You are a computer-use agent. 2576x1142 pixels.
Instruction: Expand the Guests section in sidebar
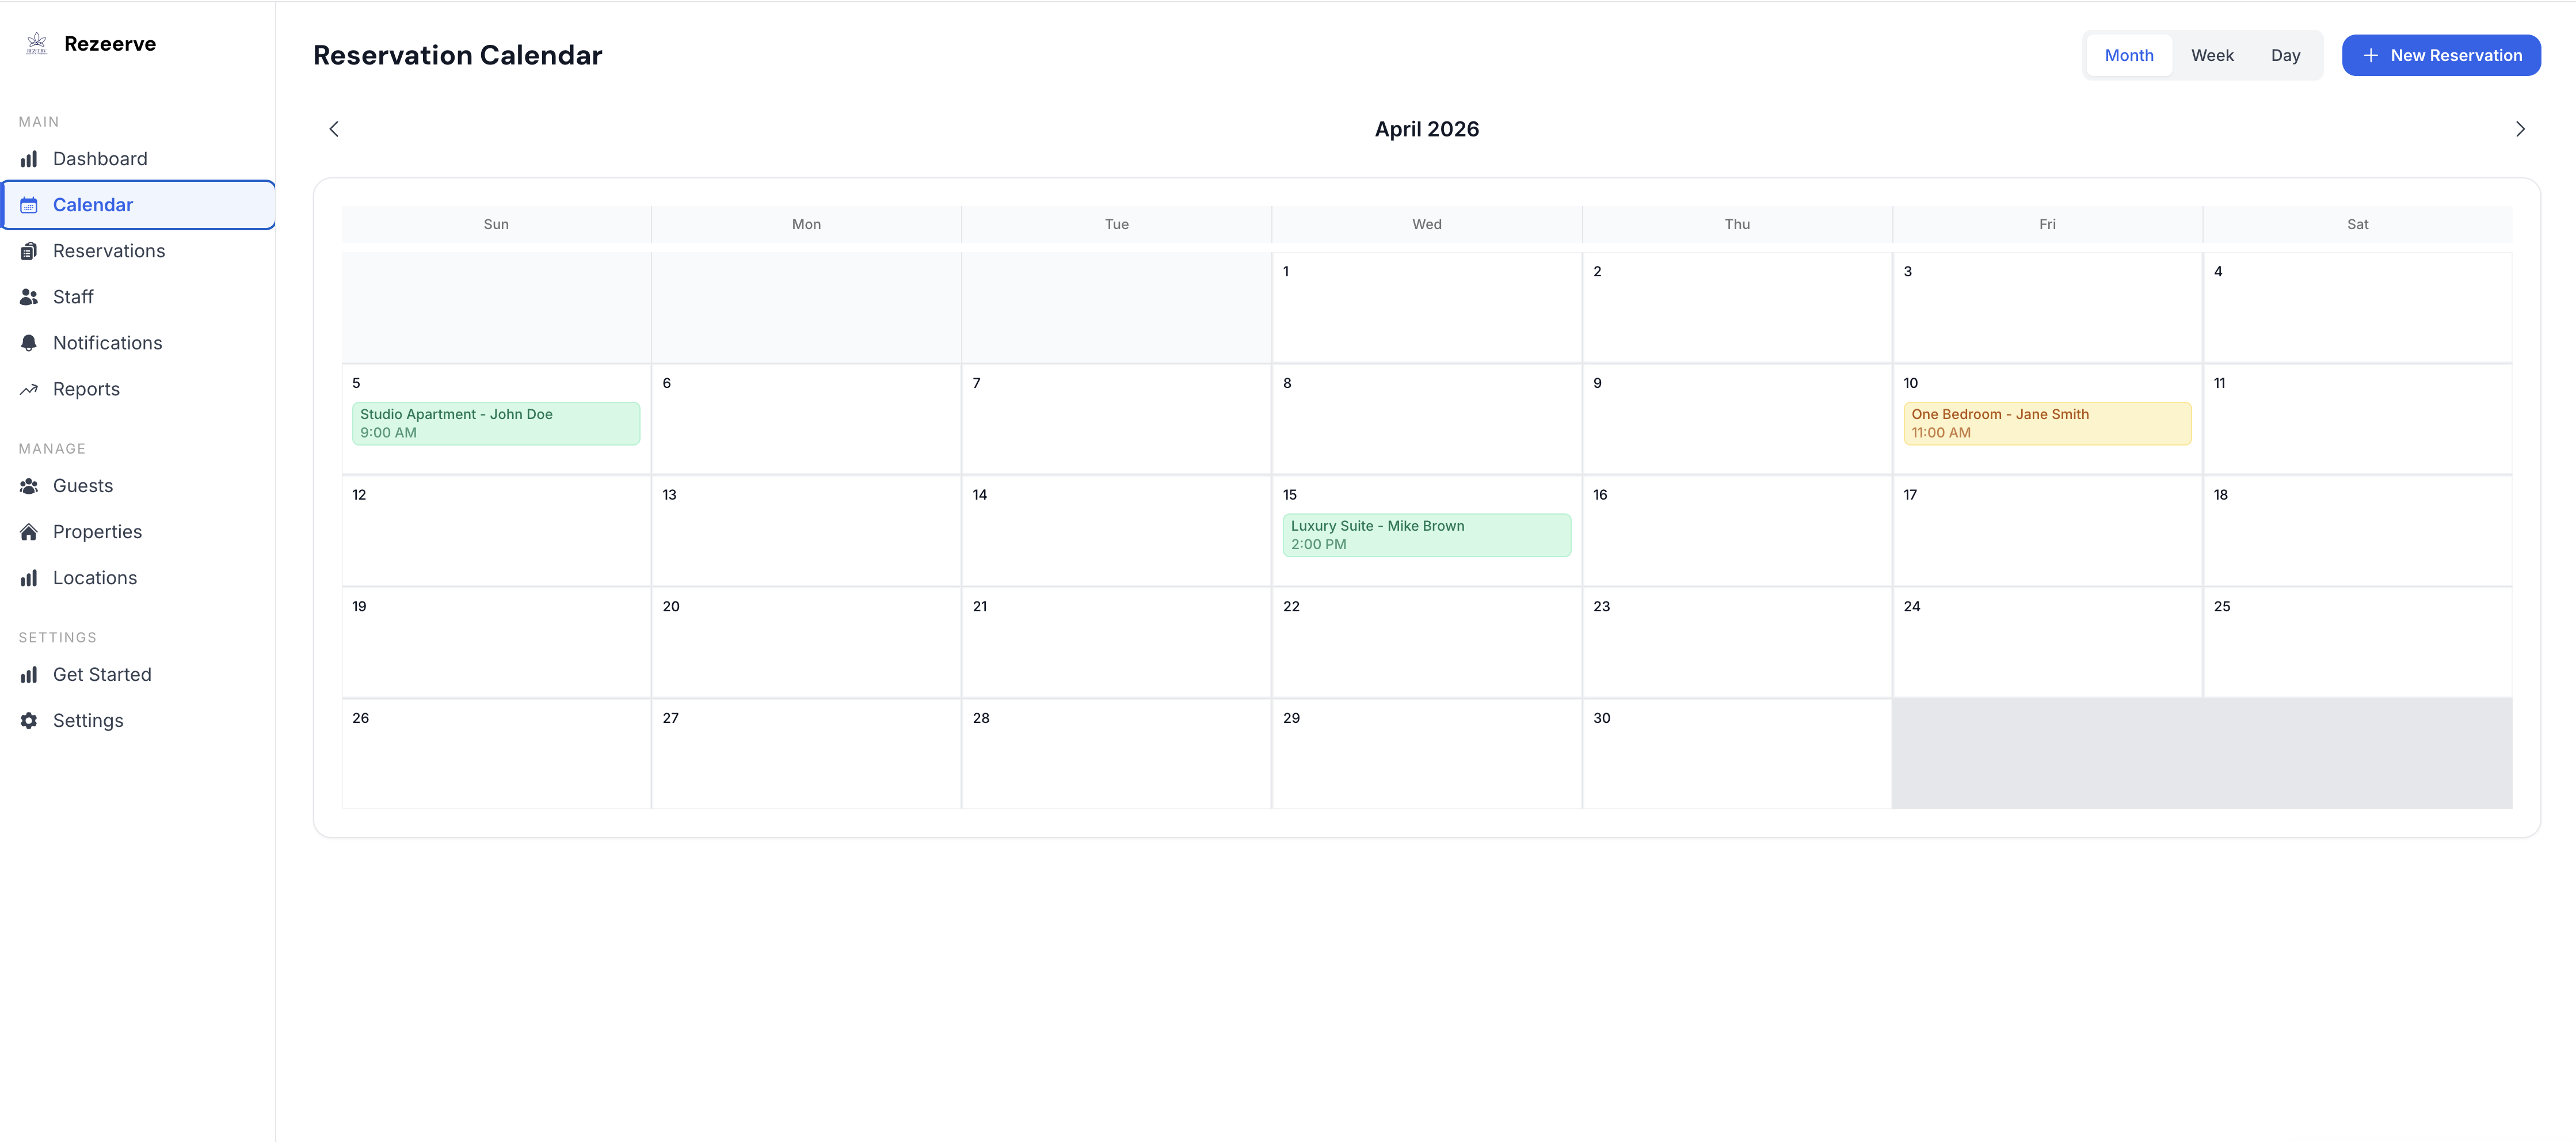point(83,485)
